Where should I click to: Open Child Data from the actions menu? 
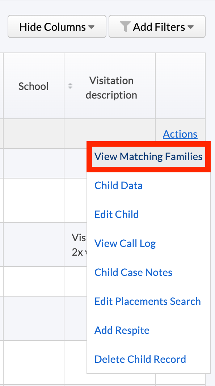coord(118,185)
